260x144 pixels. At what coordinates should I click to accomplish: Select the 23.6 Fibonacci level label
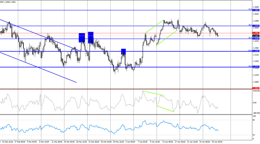pos(250,9)
